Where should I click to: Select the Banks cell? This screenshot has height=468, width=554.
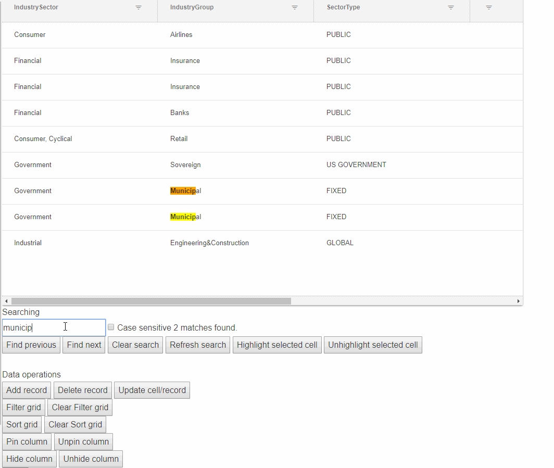(x=236, y=113)
